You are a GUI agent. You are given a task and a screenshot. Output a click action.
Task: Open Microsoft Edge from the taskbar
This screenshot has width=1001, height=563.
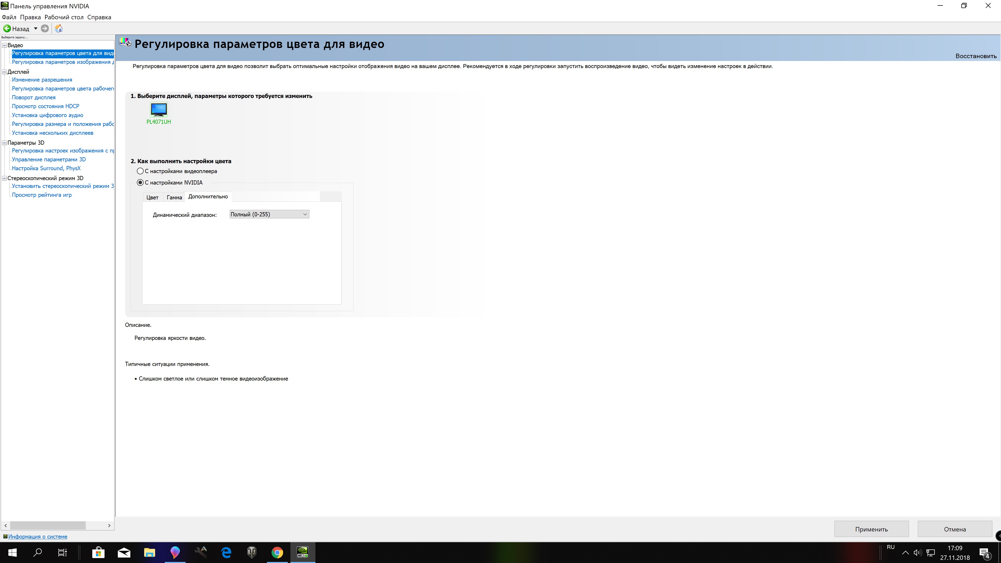coord(226,552)
